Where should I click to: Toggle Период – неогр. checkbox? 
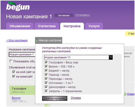click(x=46, y=75)
